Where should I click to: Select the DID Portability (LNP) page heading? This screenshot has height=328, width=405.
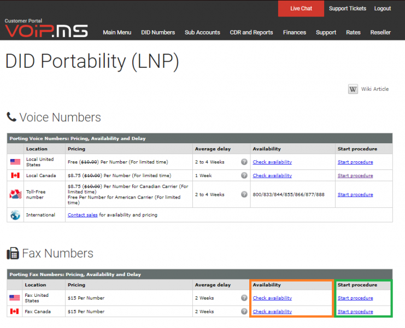92,61
